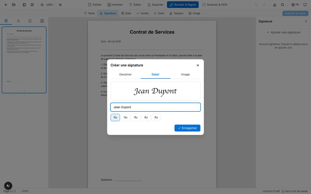Select the Date tool
This screenshot has height=194, width=311.
pyautogui.click(x=126, y=13)
